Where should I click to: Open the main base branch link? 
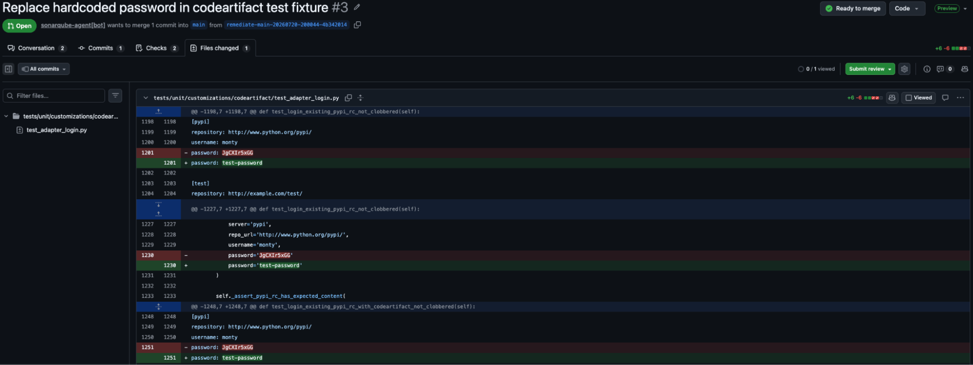199,25
